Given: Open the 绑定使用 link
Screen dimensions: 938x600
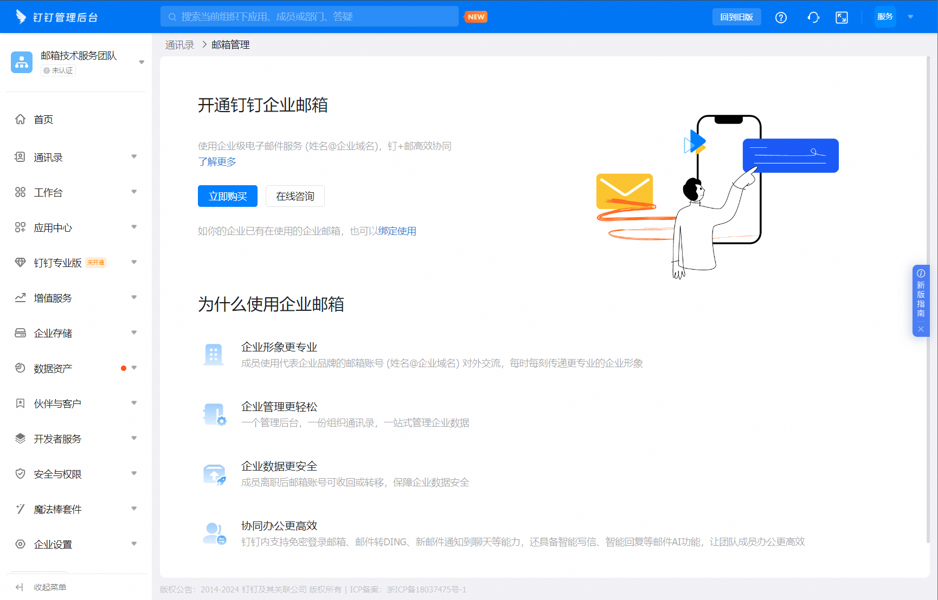Looking at the screenshot, I should tap(397, 231).
